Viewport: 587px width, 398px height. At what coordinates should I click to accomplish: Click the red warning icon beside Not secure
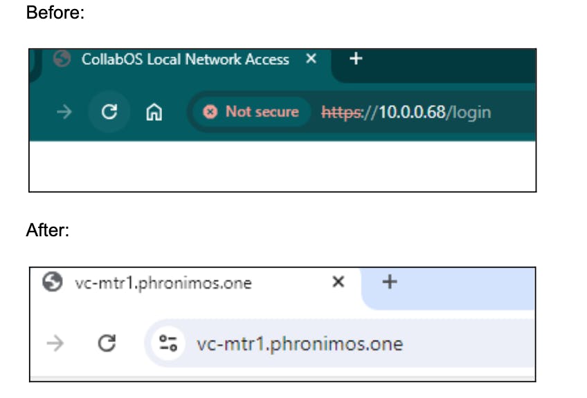tap(210, 112)
